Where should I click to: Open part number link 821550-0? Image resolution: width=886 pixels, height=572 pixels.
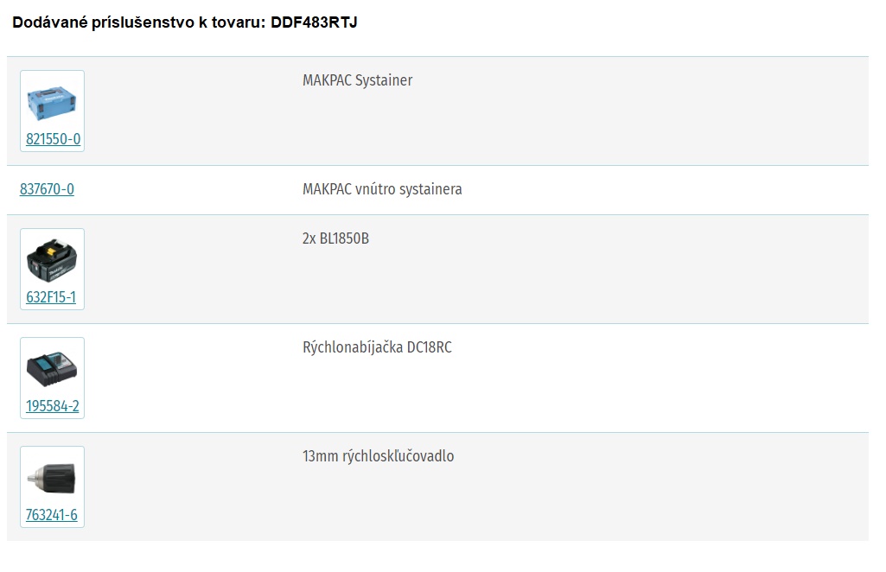click(x=53, y=139)
